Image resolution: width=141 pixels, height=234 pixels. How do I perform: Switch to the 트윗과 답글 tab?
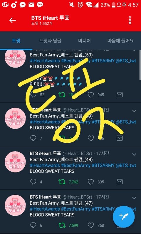click(50, 41)
